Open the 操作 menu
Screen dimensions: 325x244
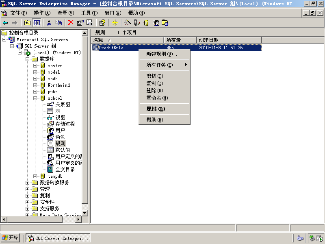[x=42, y=13]
